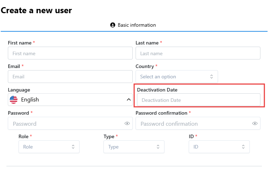This screenshot has width=269, height=172.
Task: Focus the Password input field
Action: point(66,124)
